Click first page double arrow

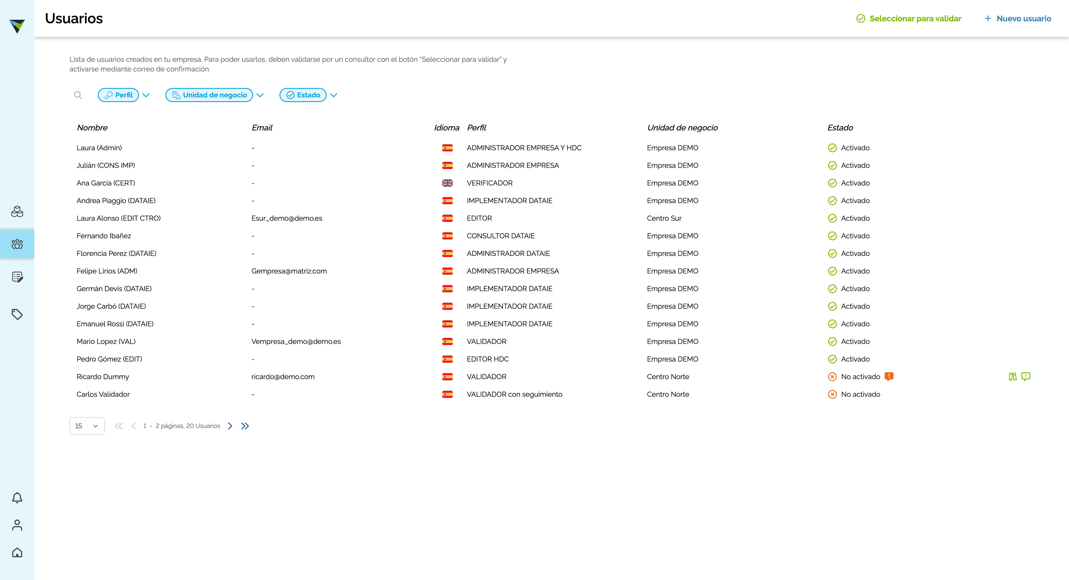119,426
